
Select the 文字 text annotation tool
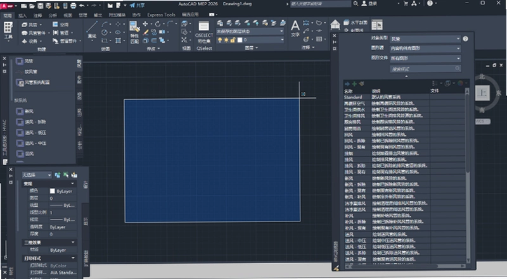click(295, 28)
